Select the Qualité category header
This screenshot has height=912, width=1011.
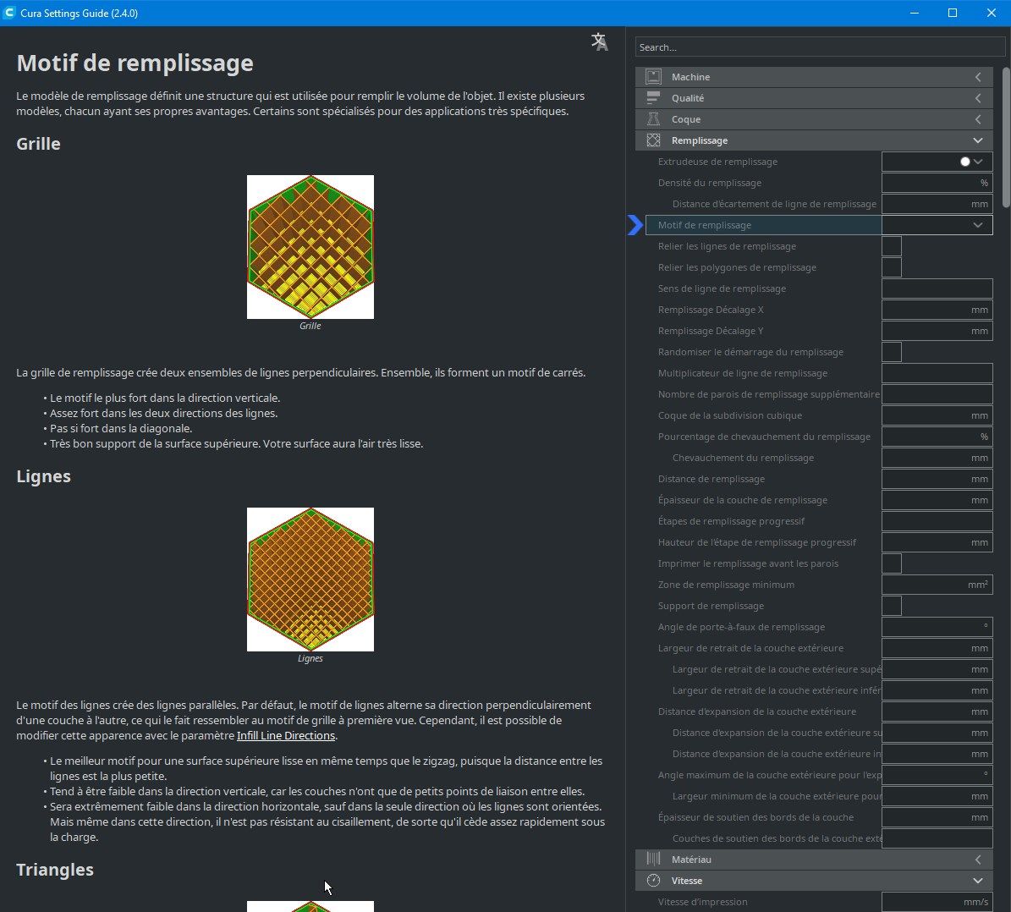point(814,98)
